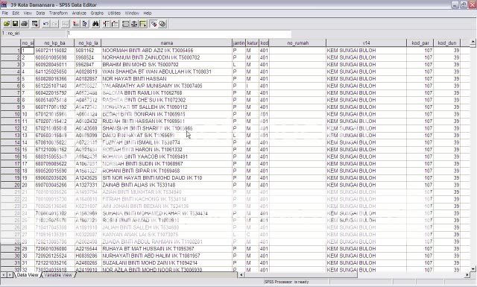
Task: Select the nama column header
Action: tap(167, 43)
